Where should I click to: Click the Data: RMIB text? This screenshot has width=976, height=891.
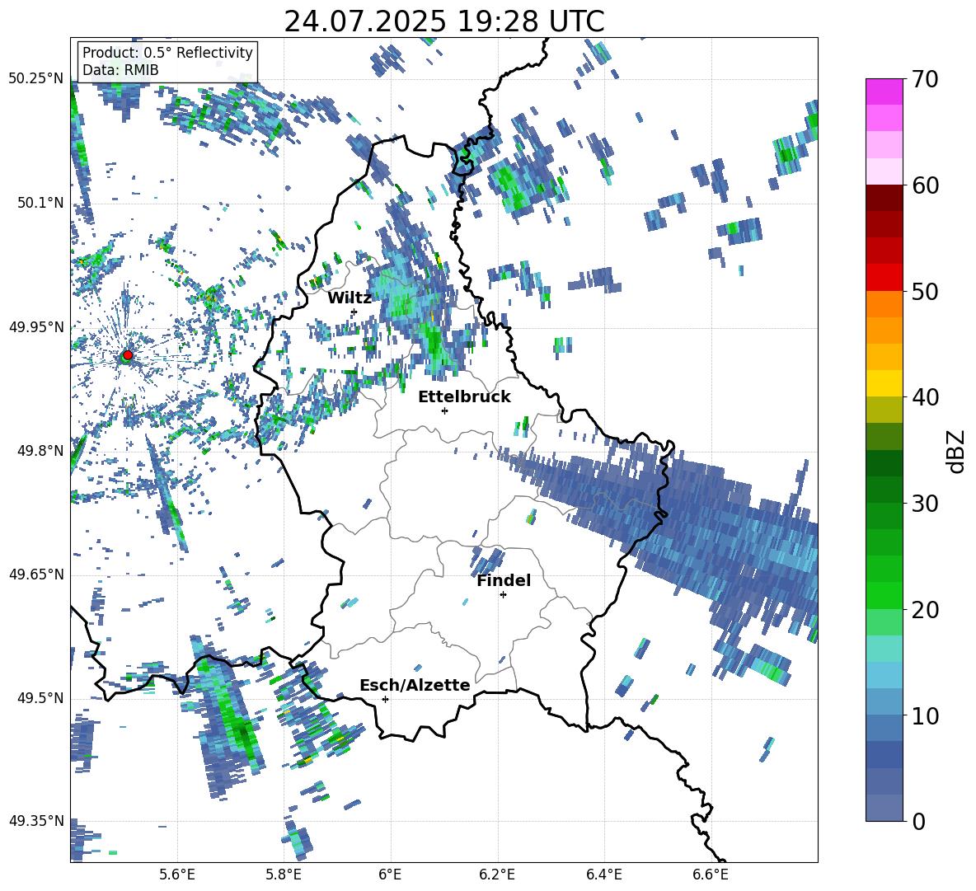click(120, 70)
